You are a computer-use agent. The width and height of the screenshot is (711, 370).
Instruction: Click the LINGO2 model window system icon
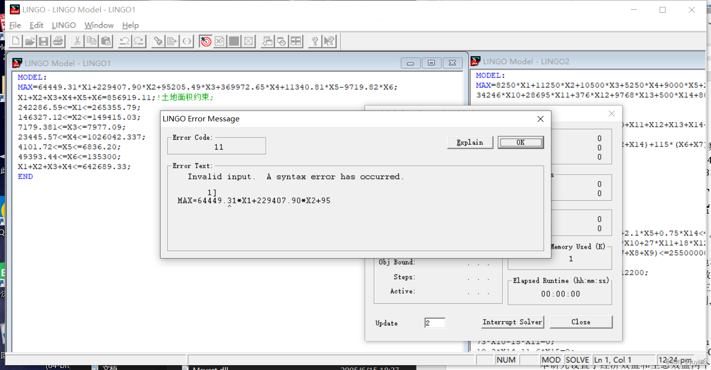(x=475, y=61)
